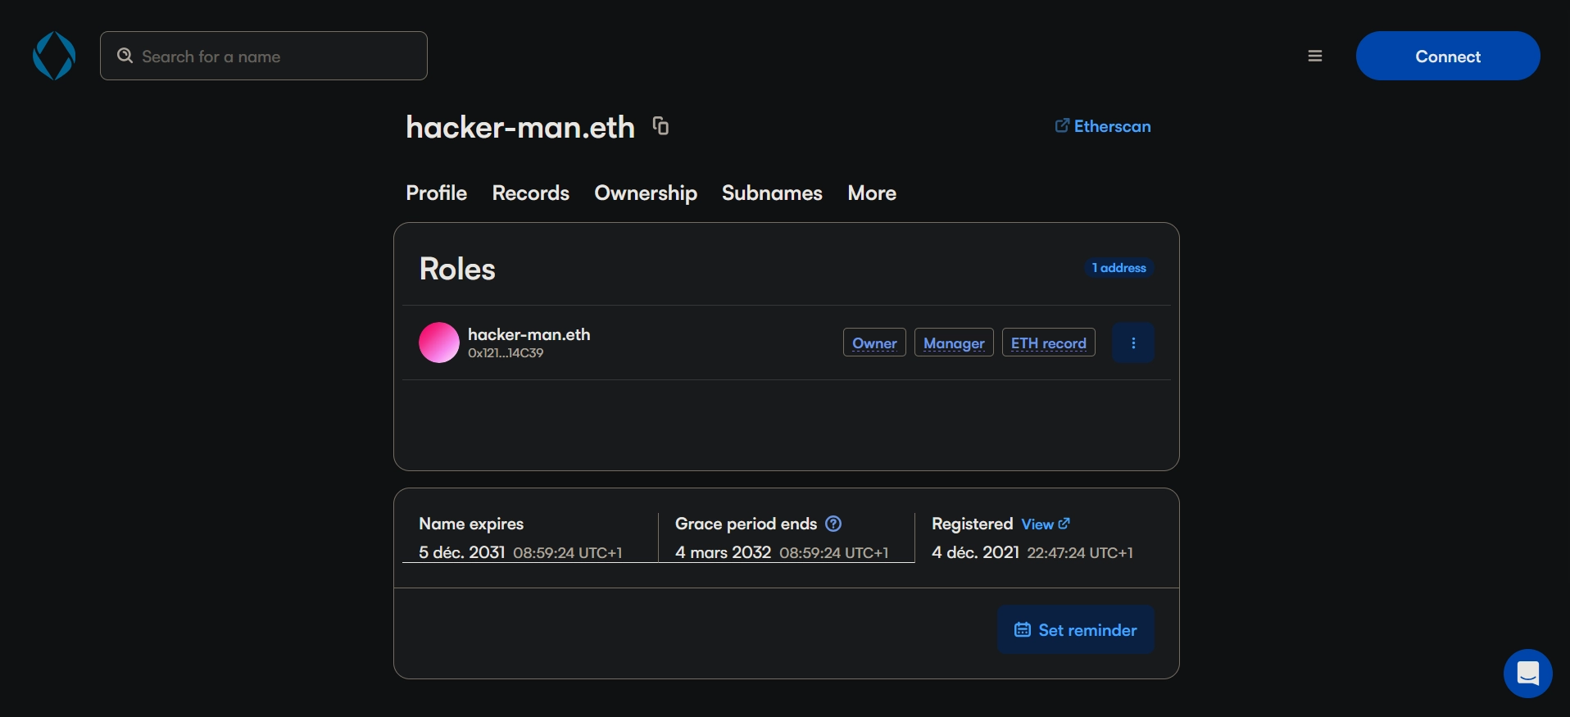Click the Owner role tag
Screen dimensions: 1570x717
click(873, 343)
